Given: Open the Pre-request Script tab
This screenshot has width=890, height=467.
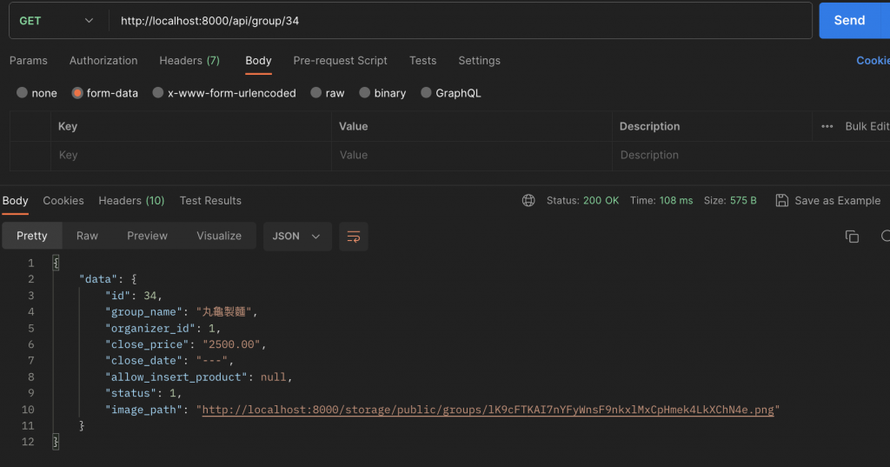Looking at the screenshot, I should (340, 61).
